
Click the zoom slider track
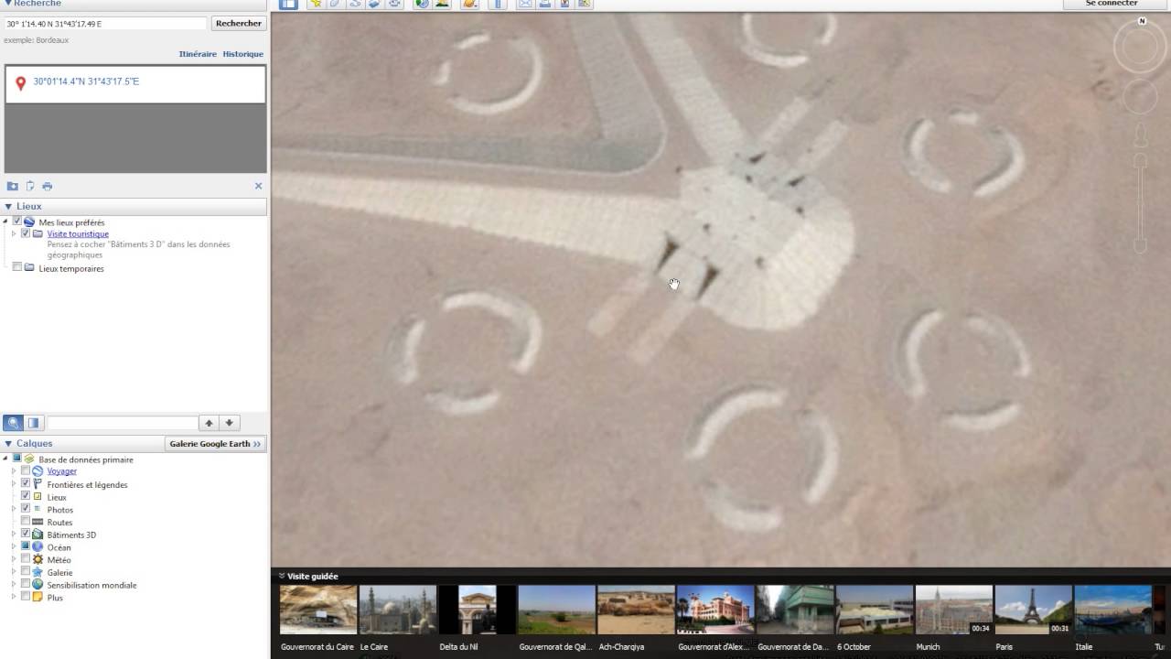tap(1141, 202)
